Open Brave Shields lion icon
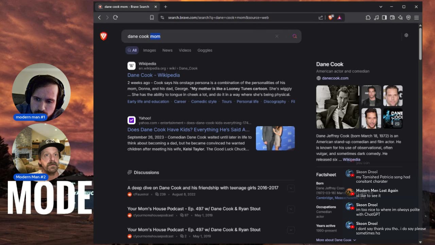 330,17
